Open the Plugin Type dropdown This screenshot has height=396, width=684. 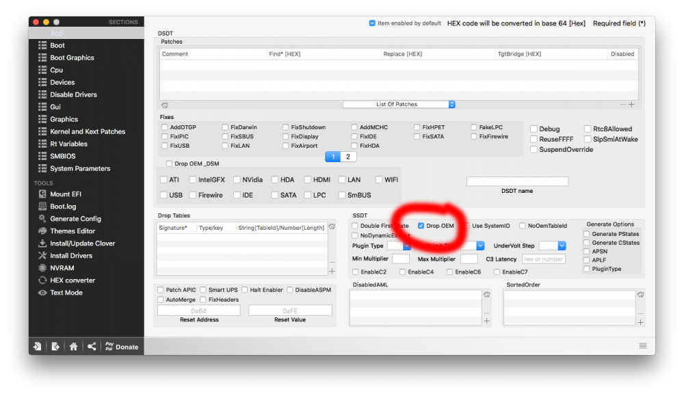pyautogui.click(x=399, y=246)
